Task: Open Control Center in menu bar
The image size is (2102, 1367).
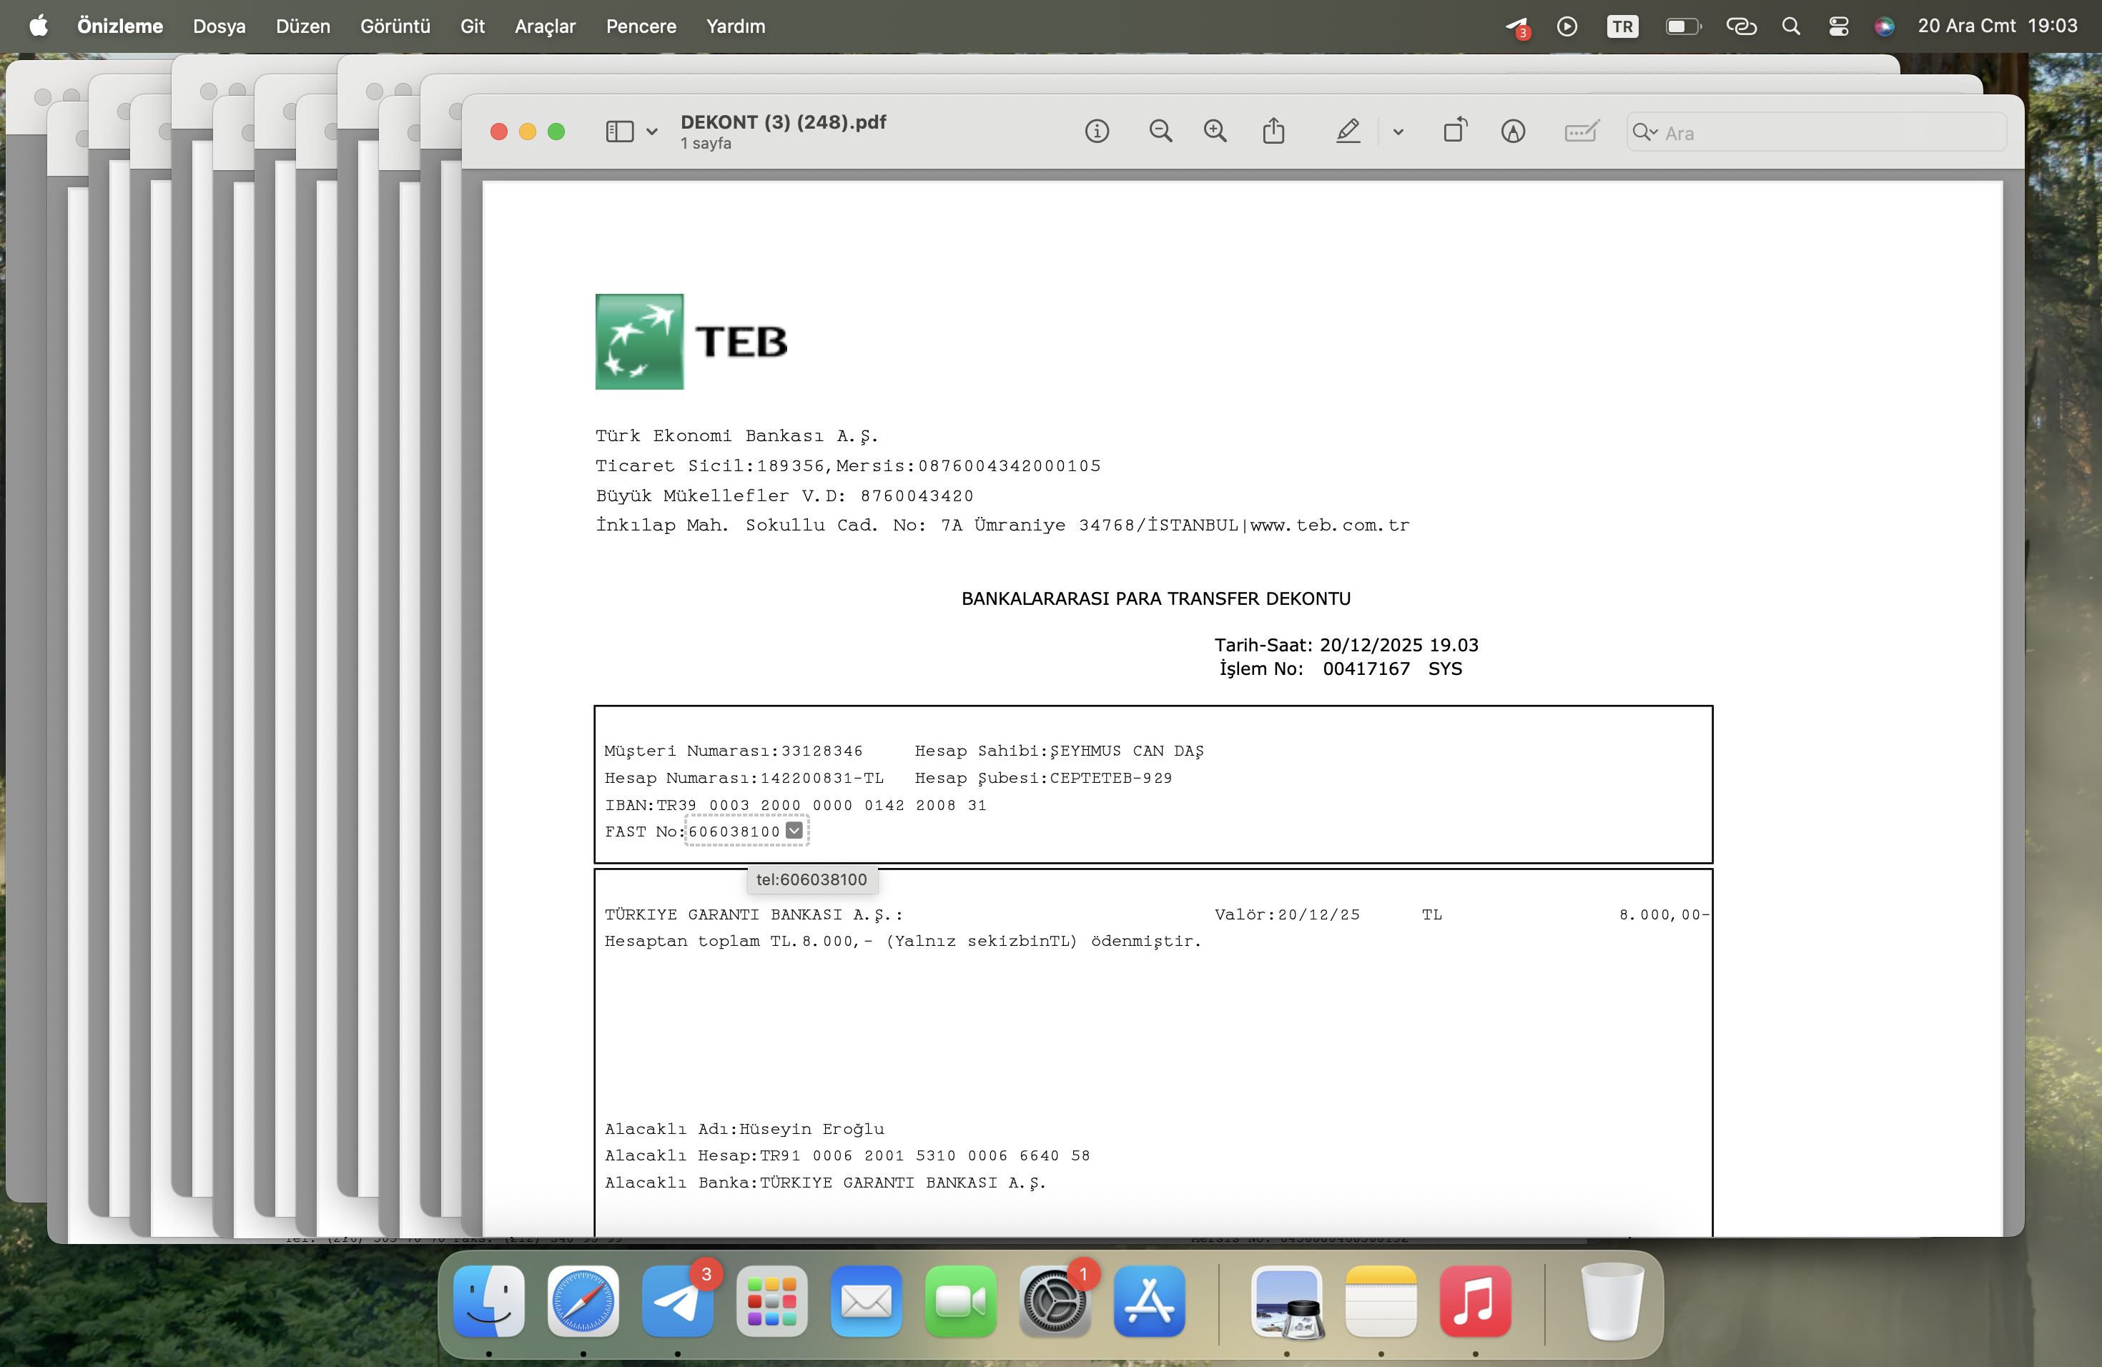Action: tap(1839, 26)
